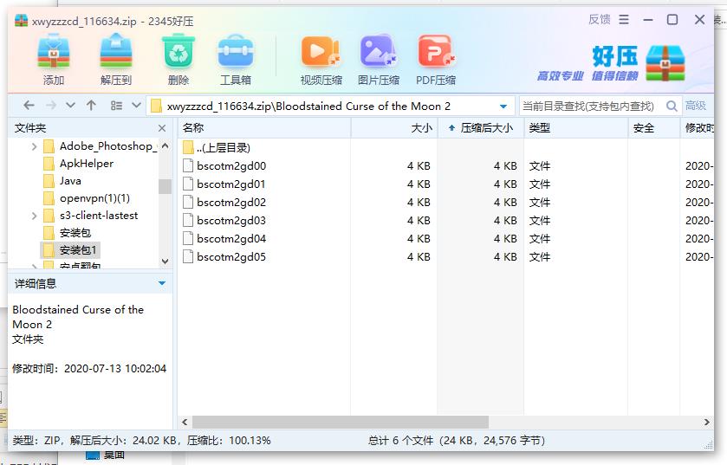Select file bscotm2gd00
This screenshot has height=465, width=727.
tap(231, 165)
